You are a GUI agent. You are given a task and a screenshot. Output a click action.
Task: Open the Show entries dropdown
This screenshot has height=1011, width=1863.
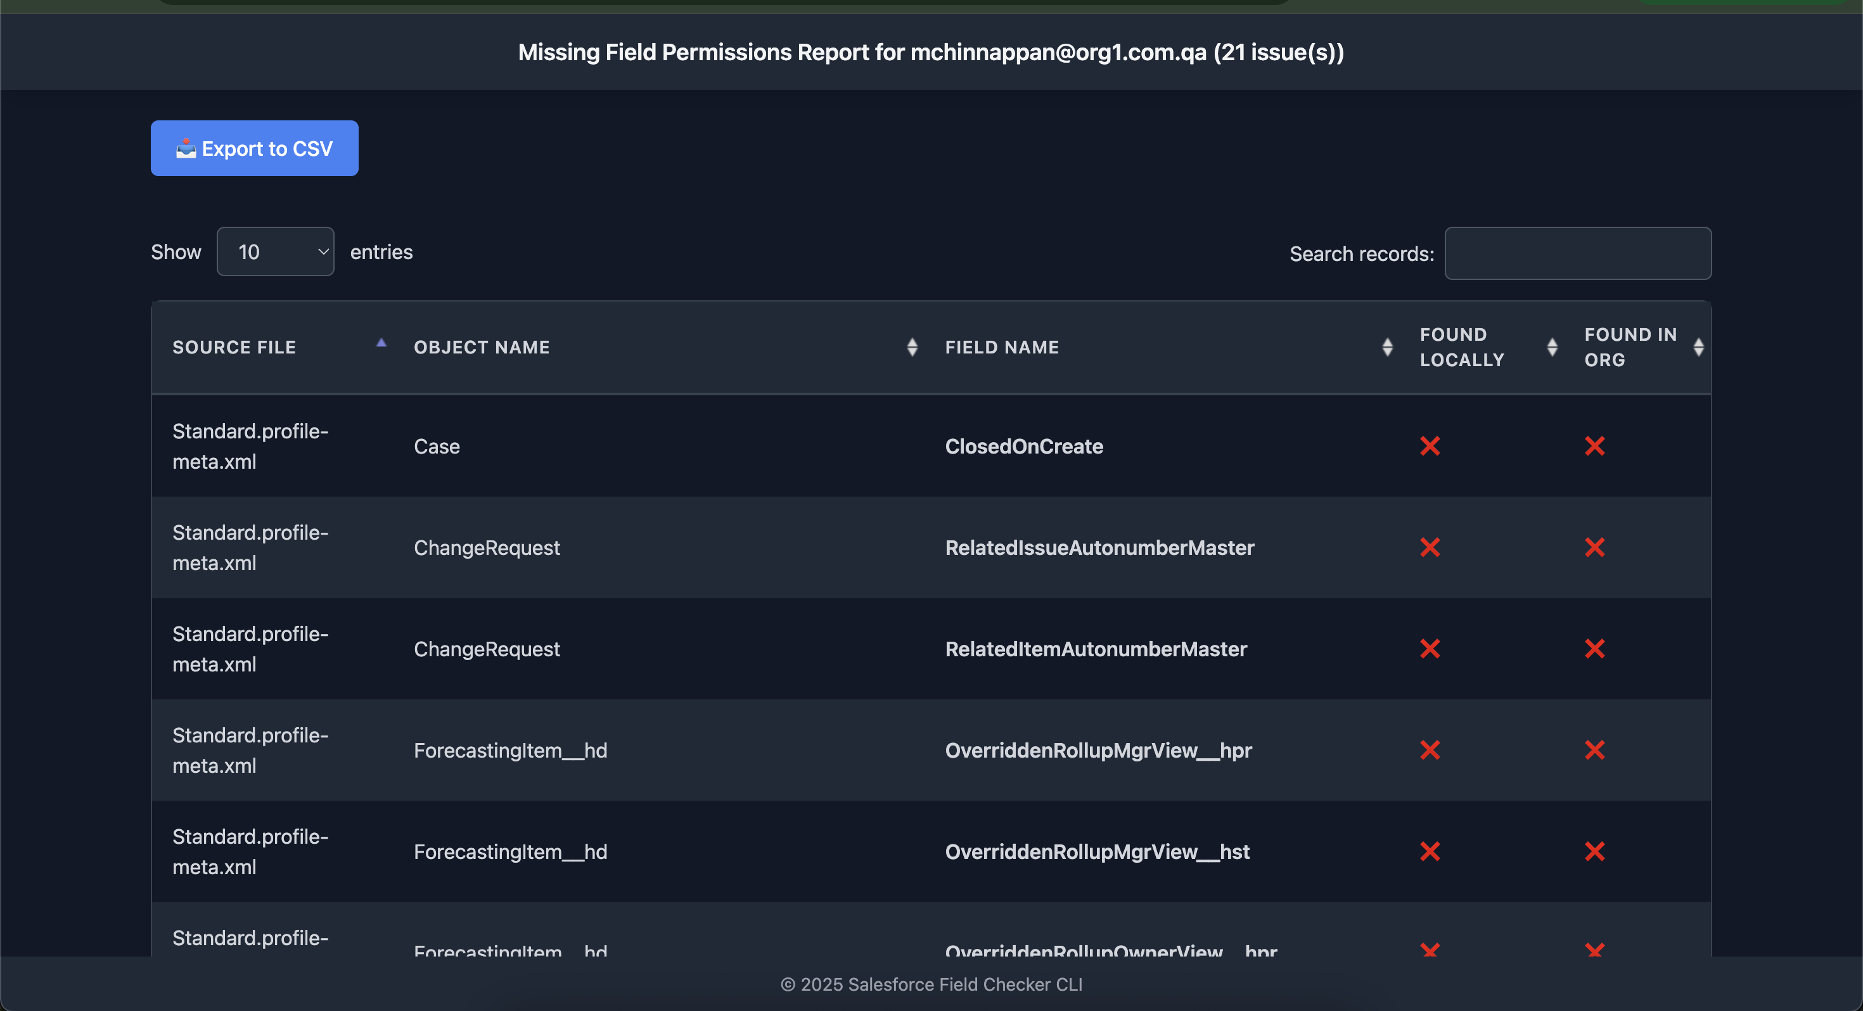coord(275,251)
